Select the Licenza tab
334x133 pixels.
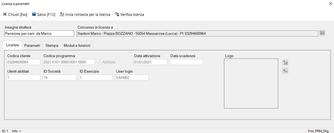click(x=13, y=45)
